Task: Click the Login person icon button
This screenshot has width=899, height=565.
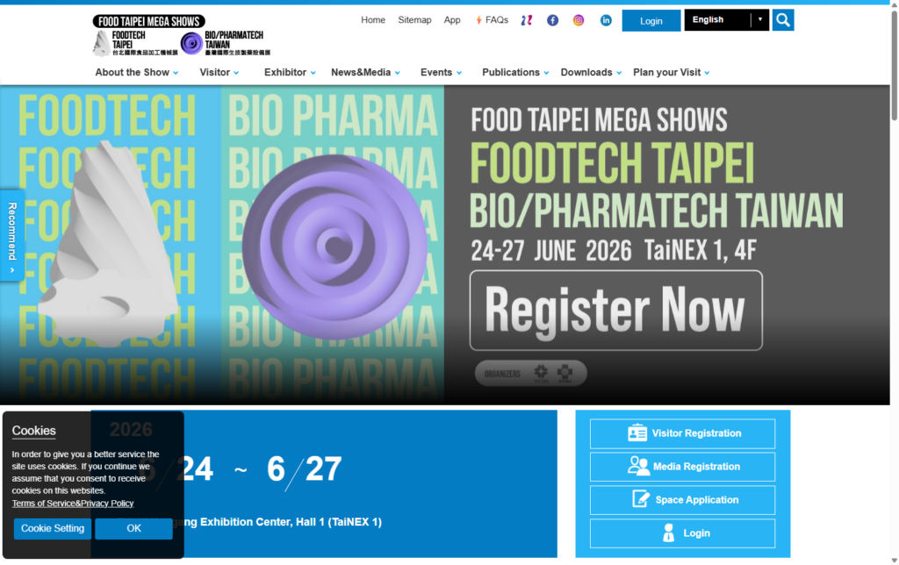Action: tap(682, 533)
